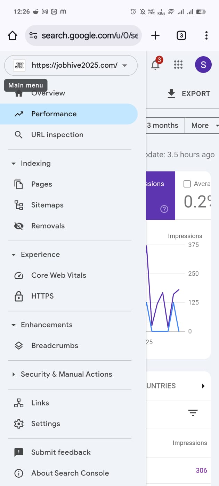The image size is (219, 486).
Task: Click the About info circle icon
Action: (19, 473)
